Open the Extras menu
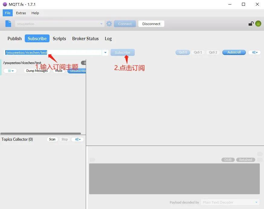The height and width of the screenshot is (209, 264). [x=21, y=13]
